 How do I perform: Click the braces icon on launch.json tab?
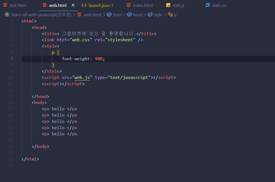(x=84, y=5)
